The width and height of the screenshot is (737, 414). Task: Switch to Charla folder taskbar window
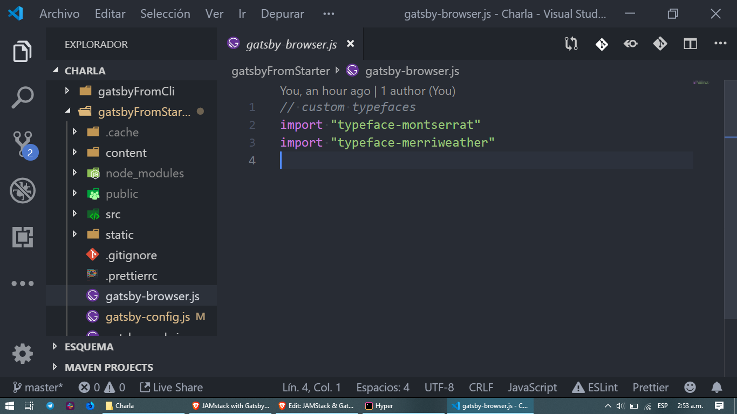pyautogui.click(x=144, y=406)
